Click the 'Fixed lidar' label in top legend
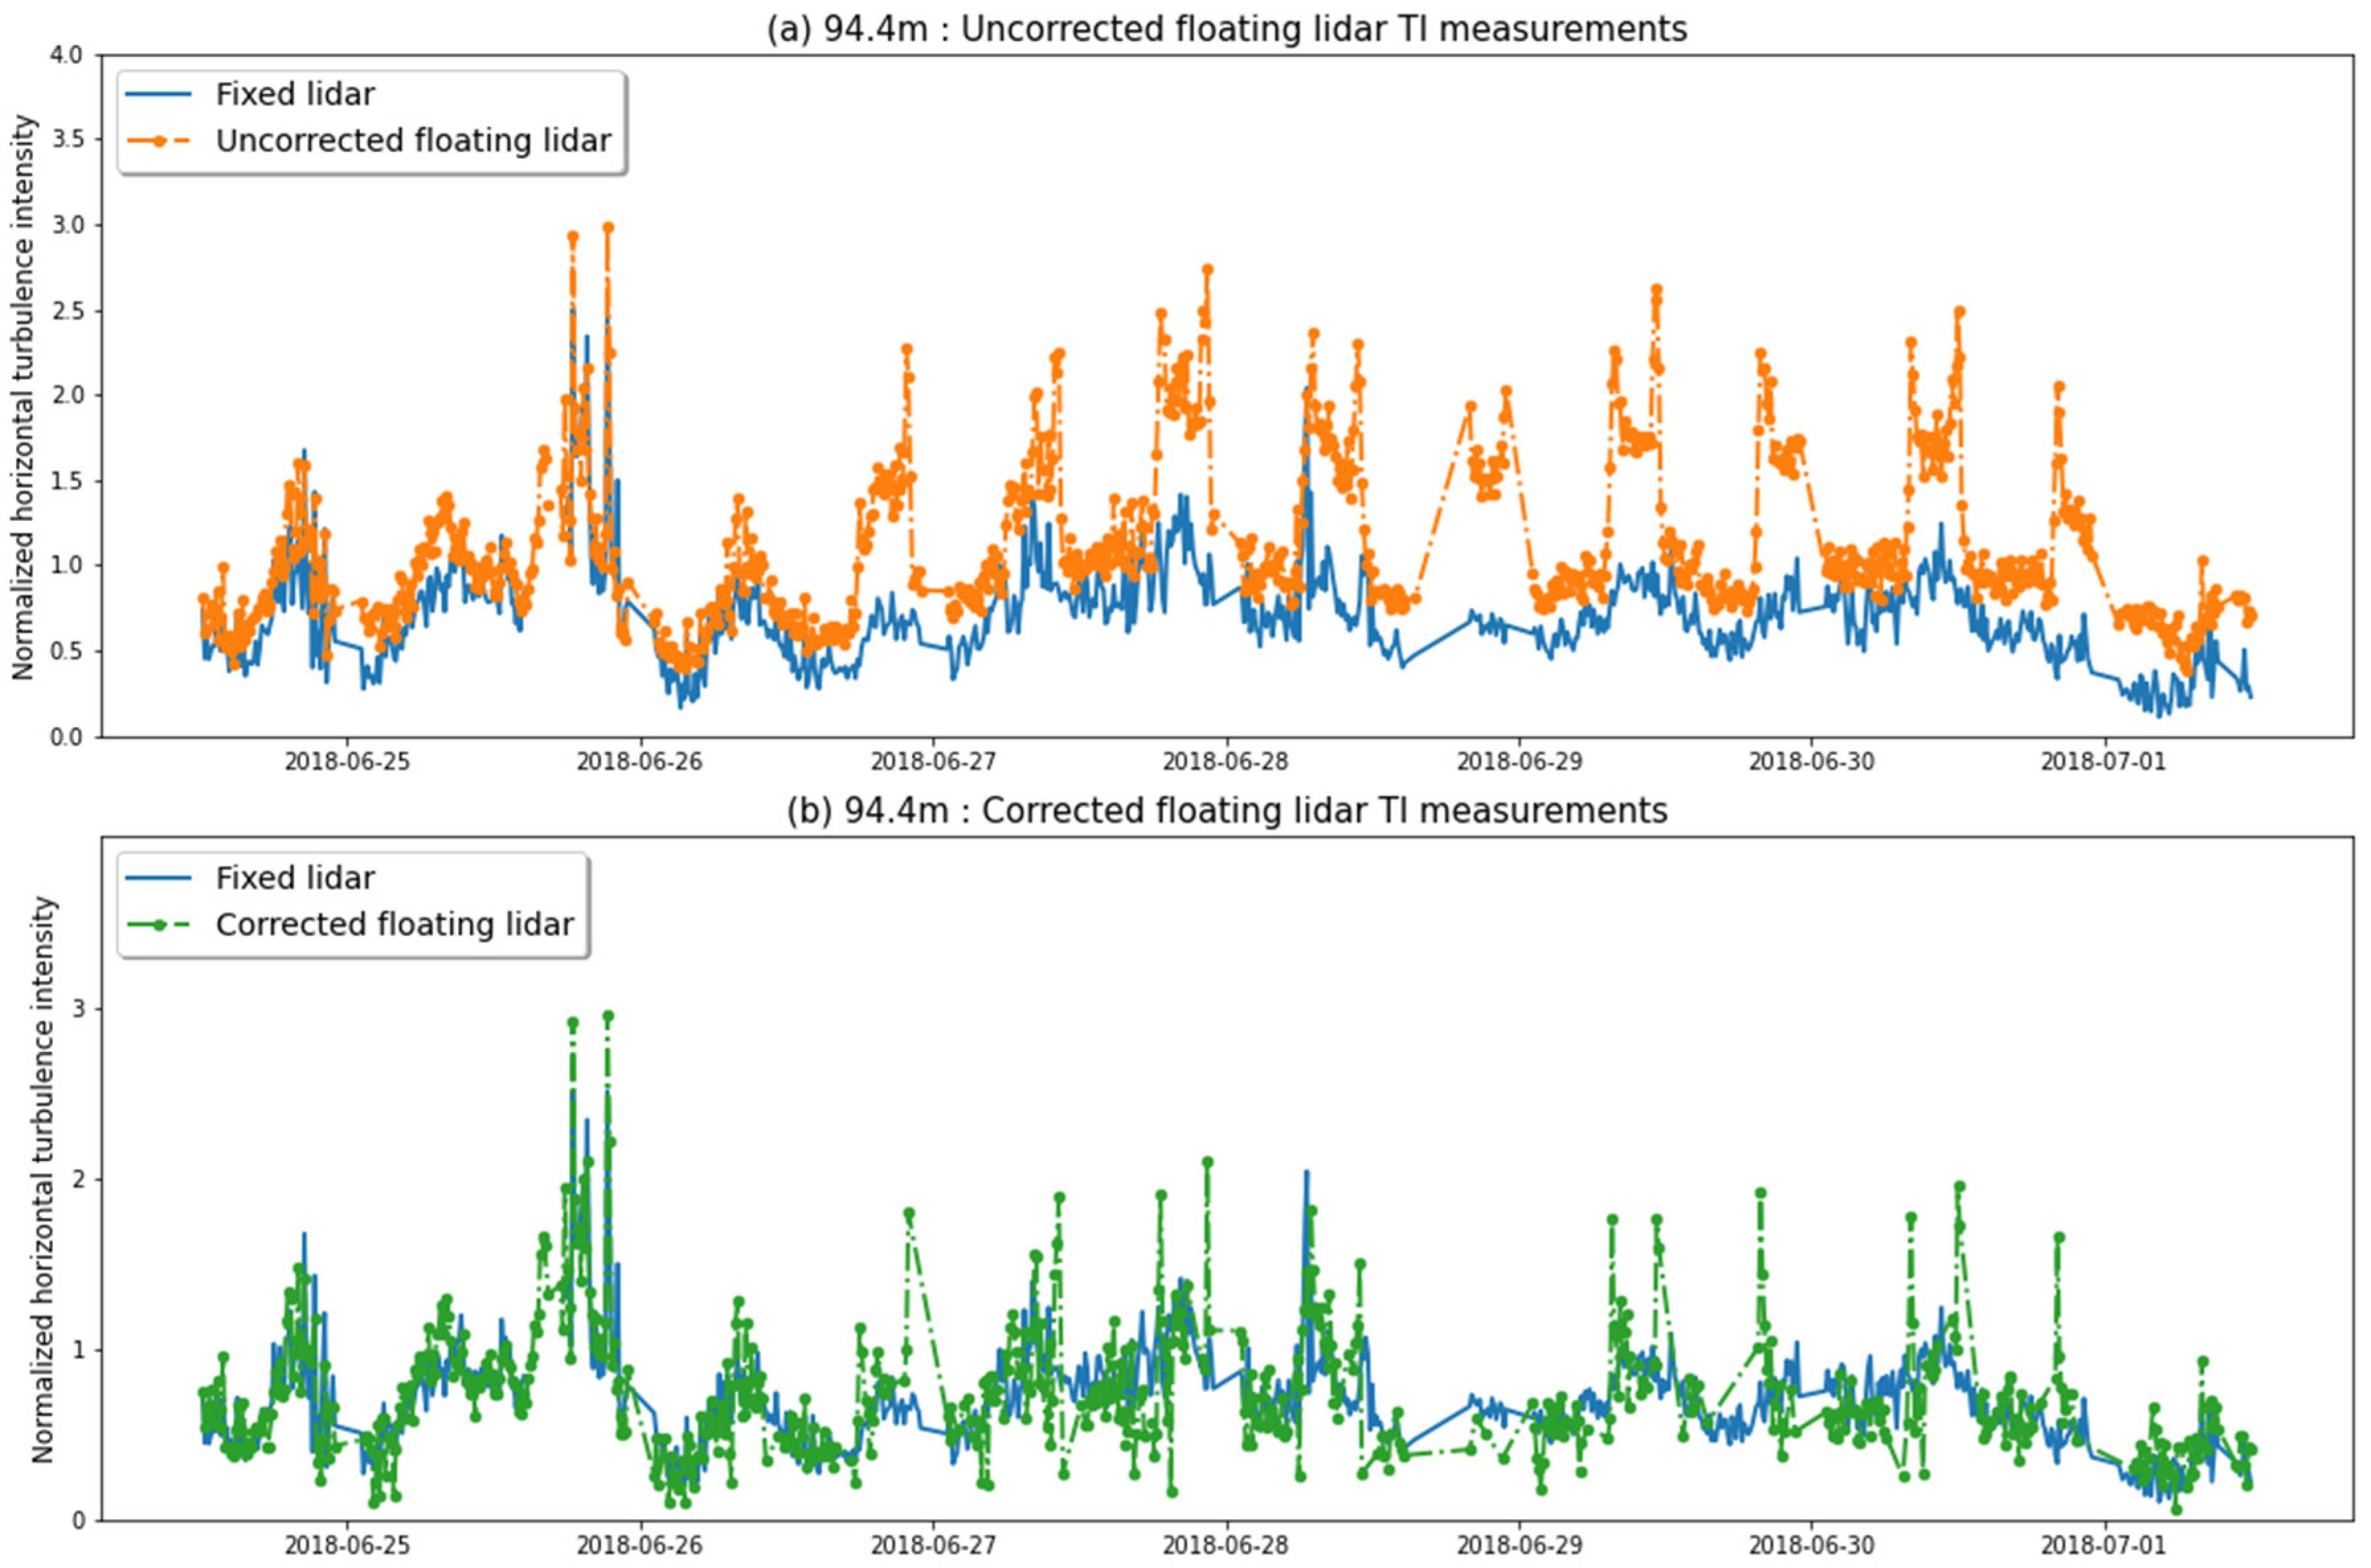2371x1568 pixels. tap(295, 95)
